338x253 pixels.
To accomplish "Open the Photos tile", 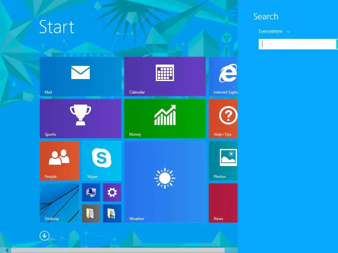I will tap(223, 161).
